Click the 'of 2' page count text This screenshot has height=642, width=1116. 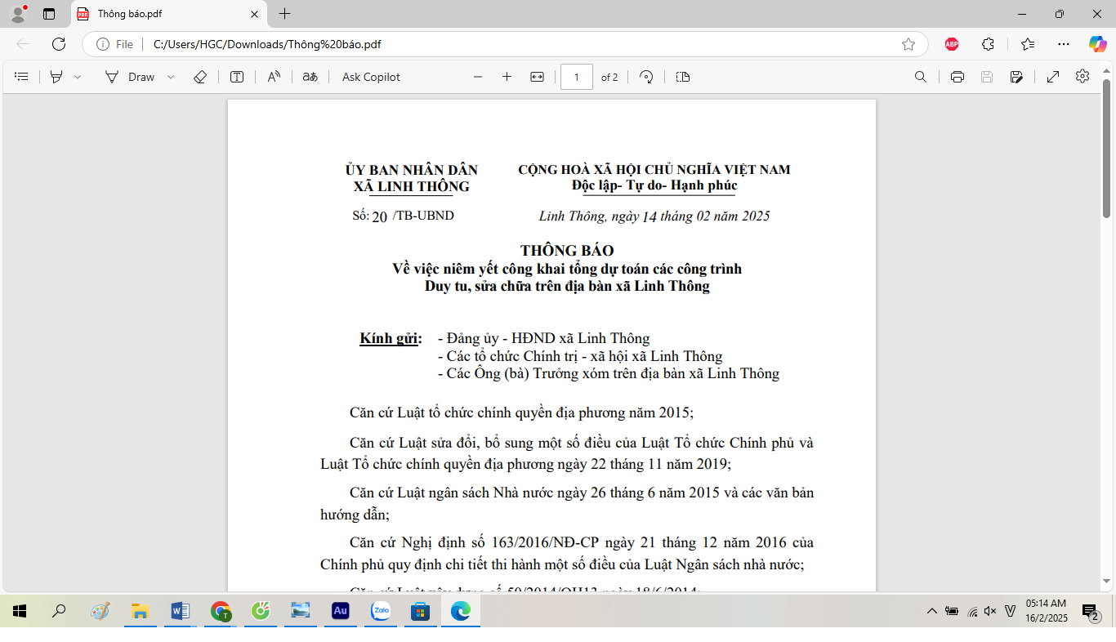point(609,77)
